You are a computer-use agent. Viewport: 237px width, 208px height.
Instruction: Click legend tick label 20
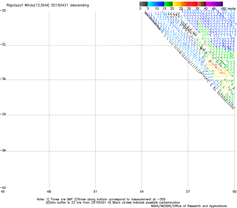tap(172, 9)
